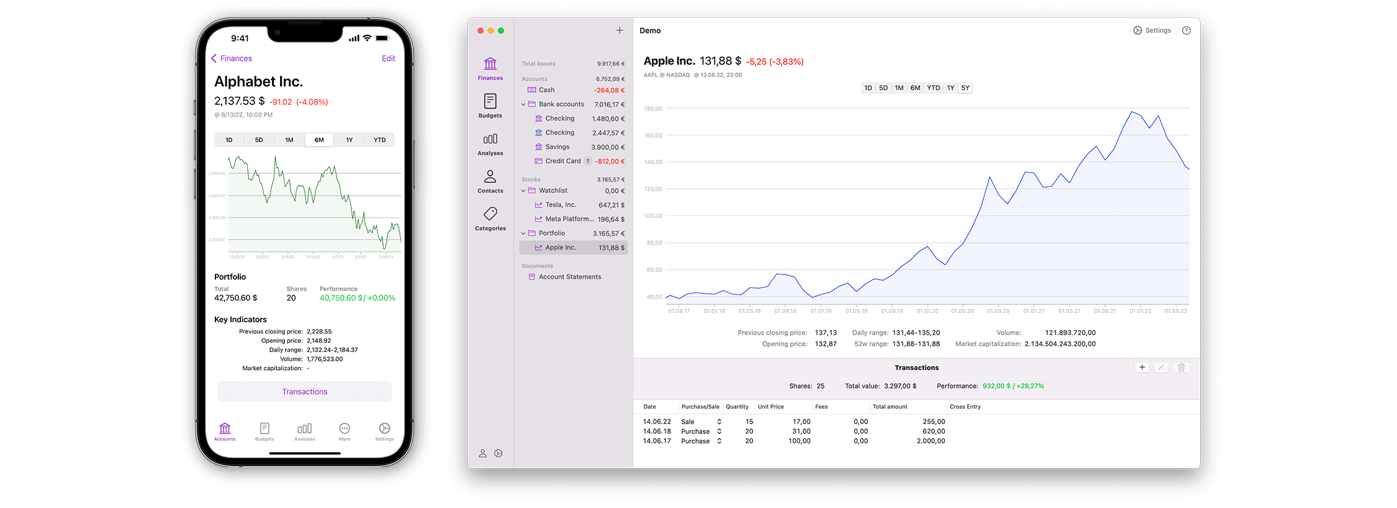
Task: Tap the Settings tab icon on the iPhone
Action: click(x=384, y=429)
